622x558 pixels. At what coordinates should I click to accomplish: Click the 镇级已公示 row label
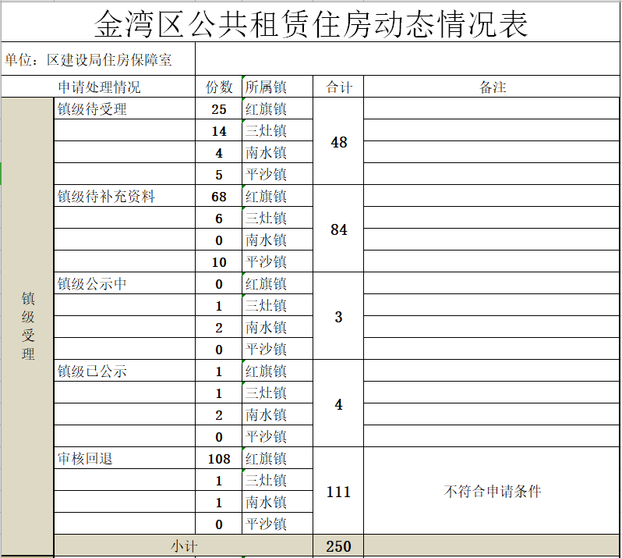point(92,371)
